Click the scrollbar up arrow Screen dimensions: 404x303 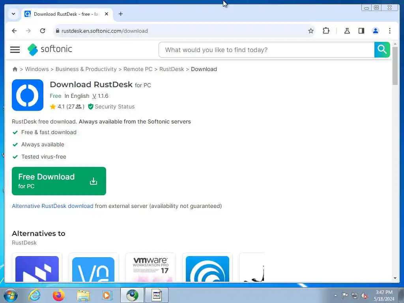tap(395, 44)
